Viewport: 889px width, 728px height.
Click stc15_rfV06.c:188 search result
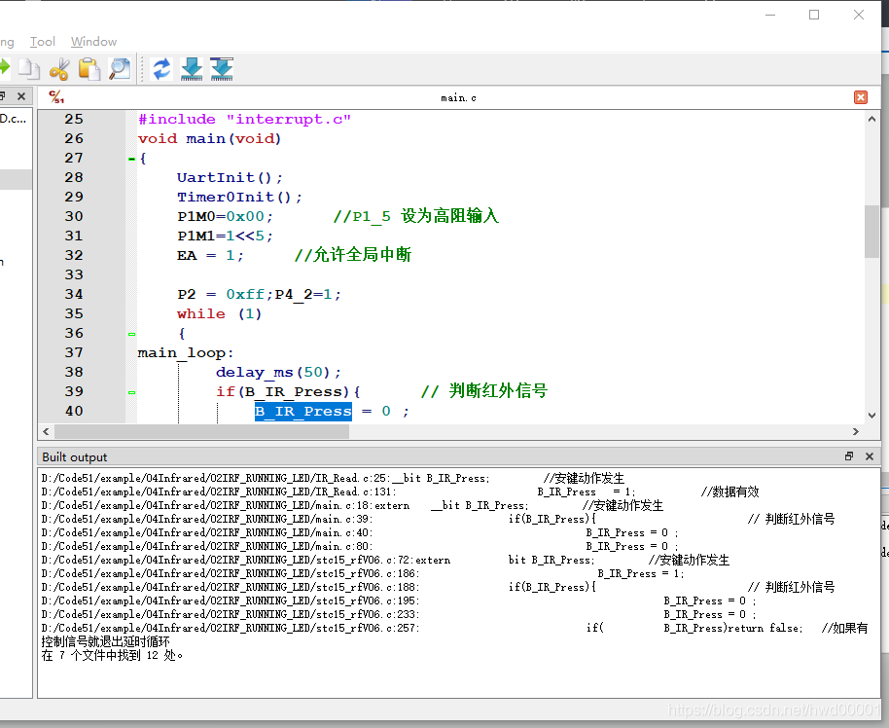[x=438, y=587]
